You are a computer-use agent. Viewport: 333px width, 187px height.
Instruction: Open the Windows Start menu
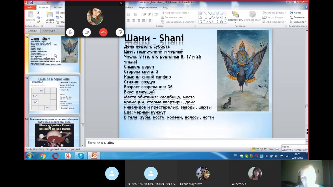29,156
